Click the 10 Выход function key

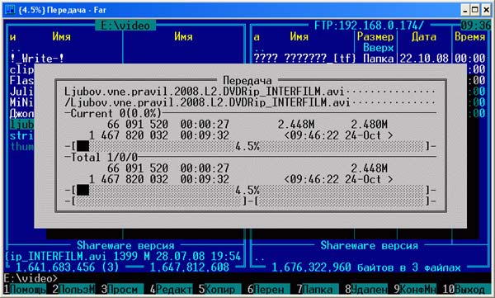464,289
